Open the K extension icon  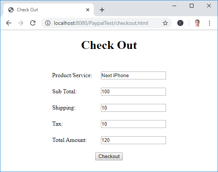[180, 23]
